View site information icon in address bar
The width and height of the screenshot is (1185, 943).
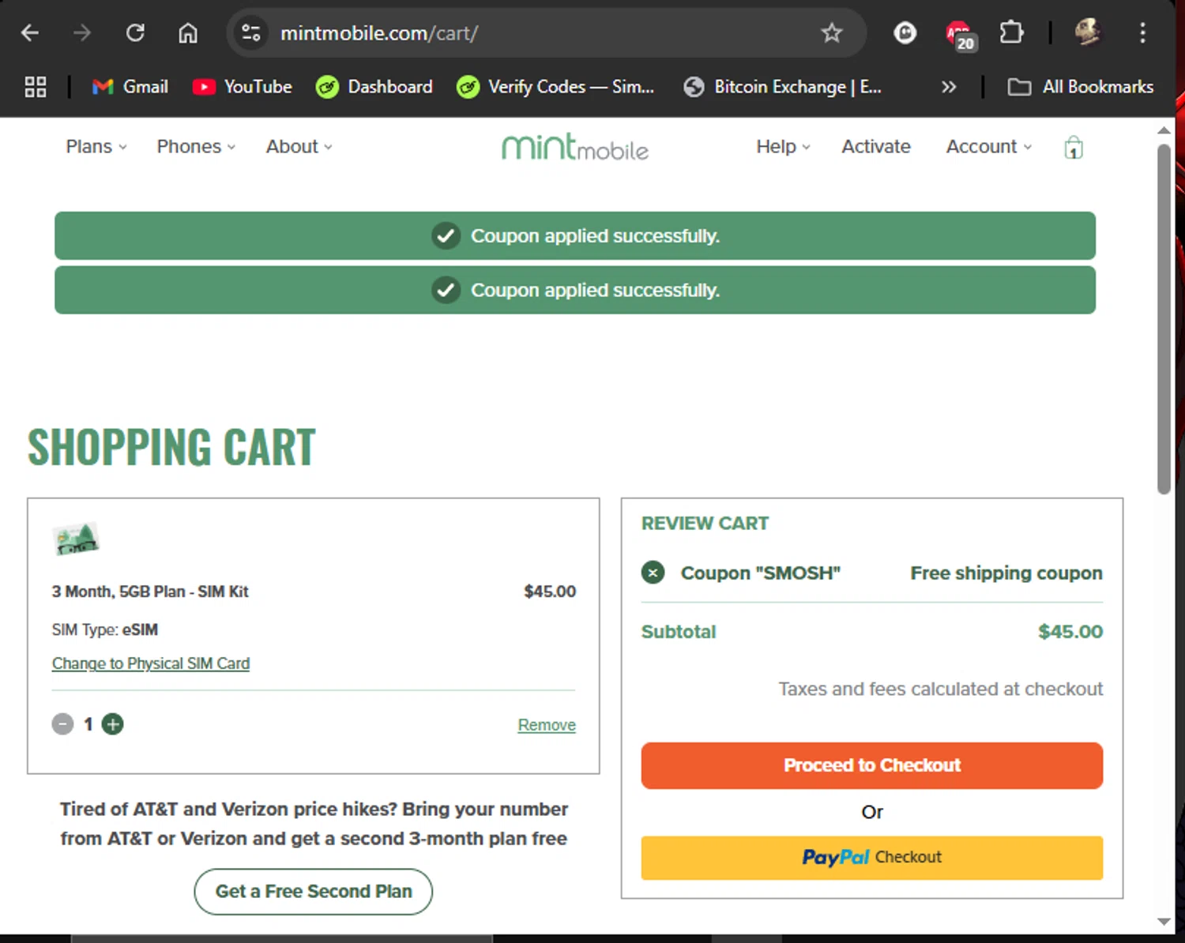[251, 33]
